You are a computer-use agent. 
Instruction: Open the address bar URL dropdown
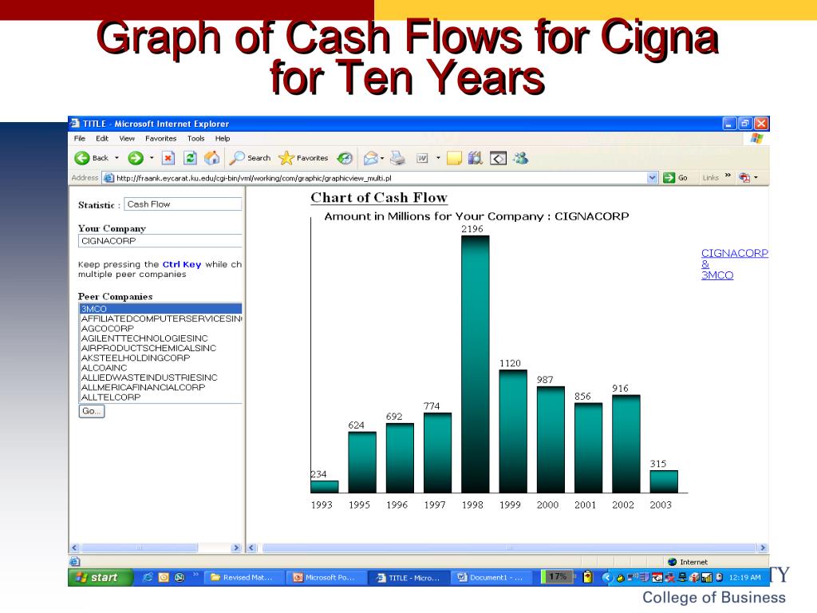point(653,178)
